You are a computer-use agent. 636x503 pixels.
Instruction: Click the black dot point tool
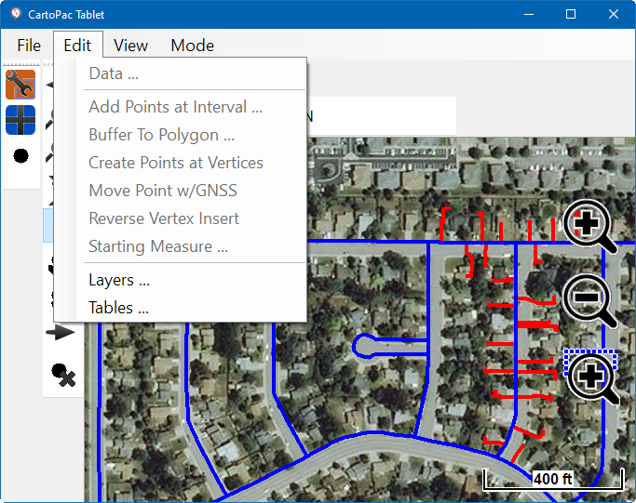[20, 155]
